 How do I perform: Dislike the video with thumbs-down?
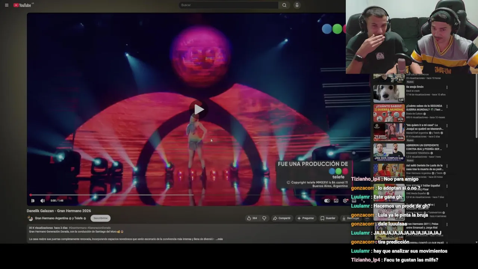click(264, 218)
